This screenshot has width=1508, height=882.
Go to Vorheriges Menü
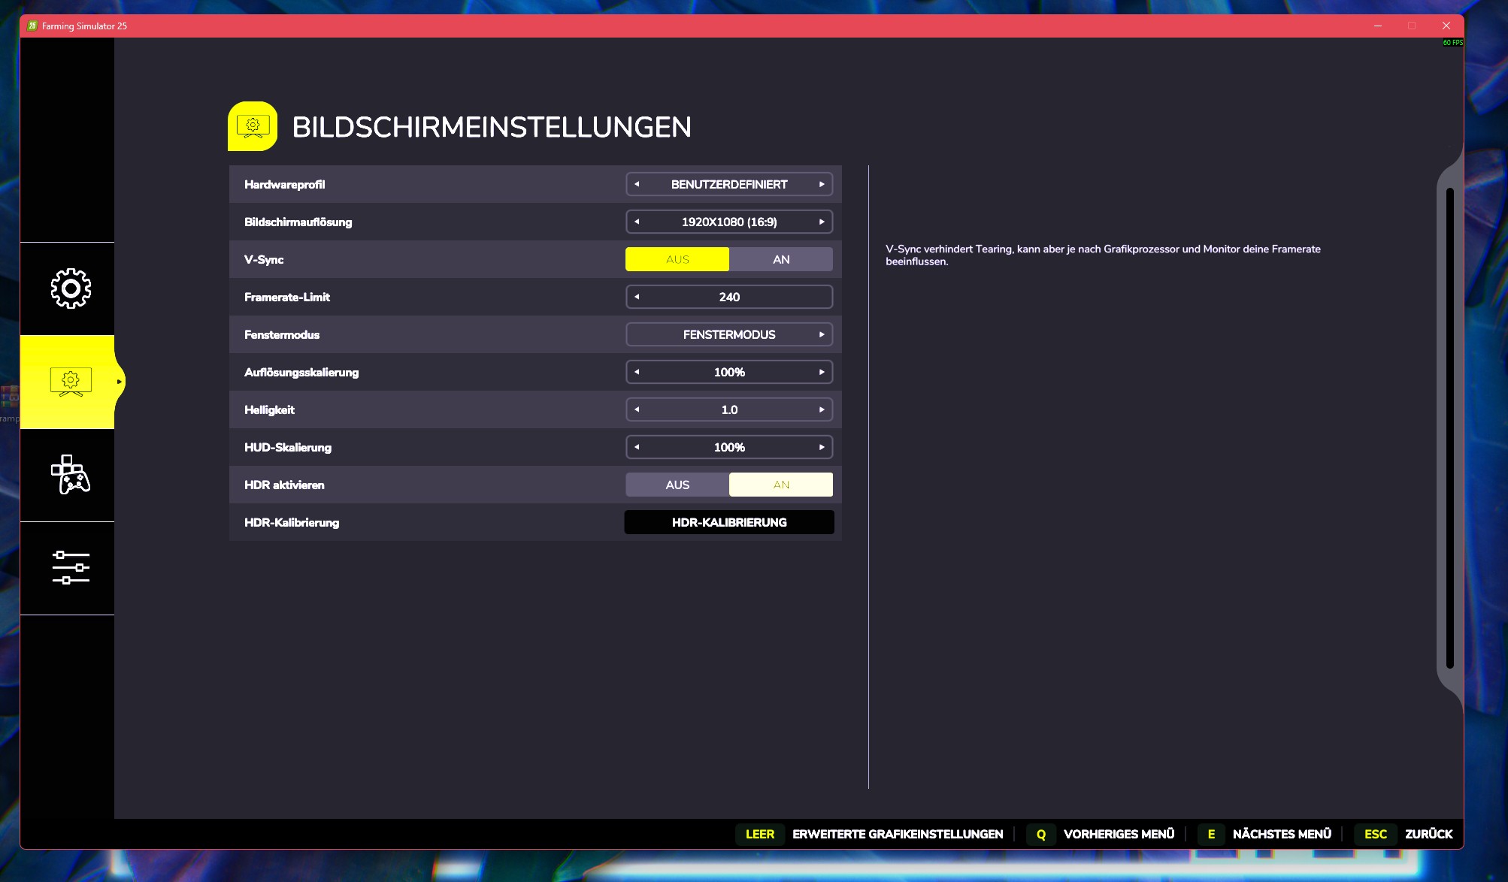[x=1118, y=834]
